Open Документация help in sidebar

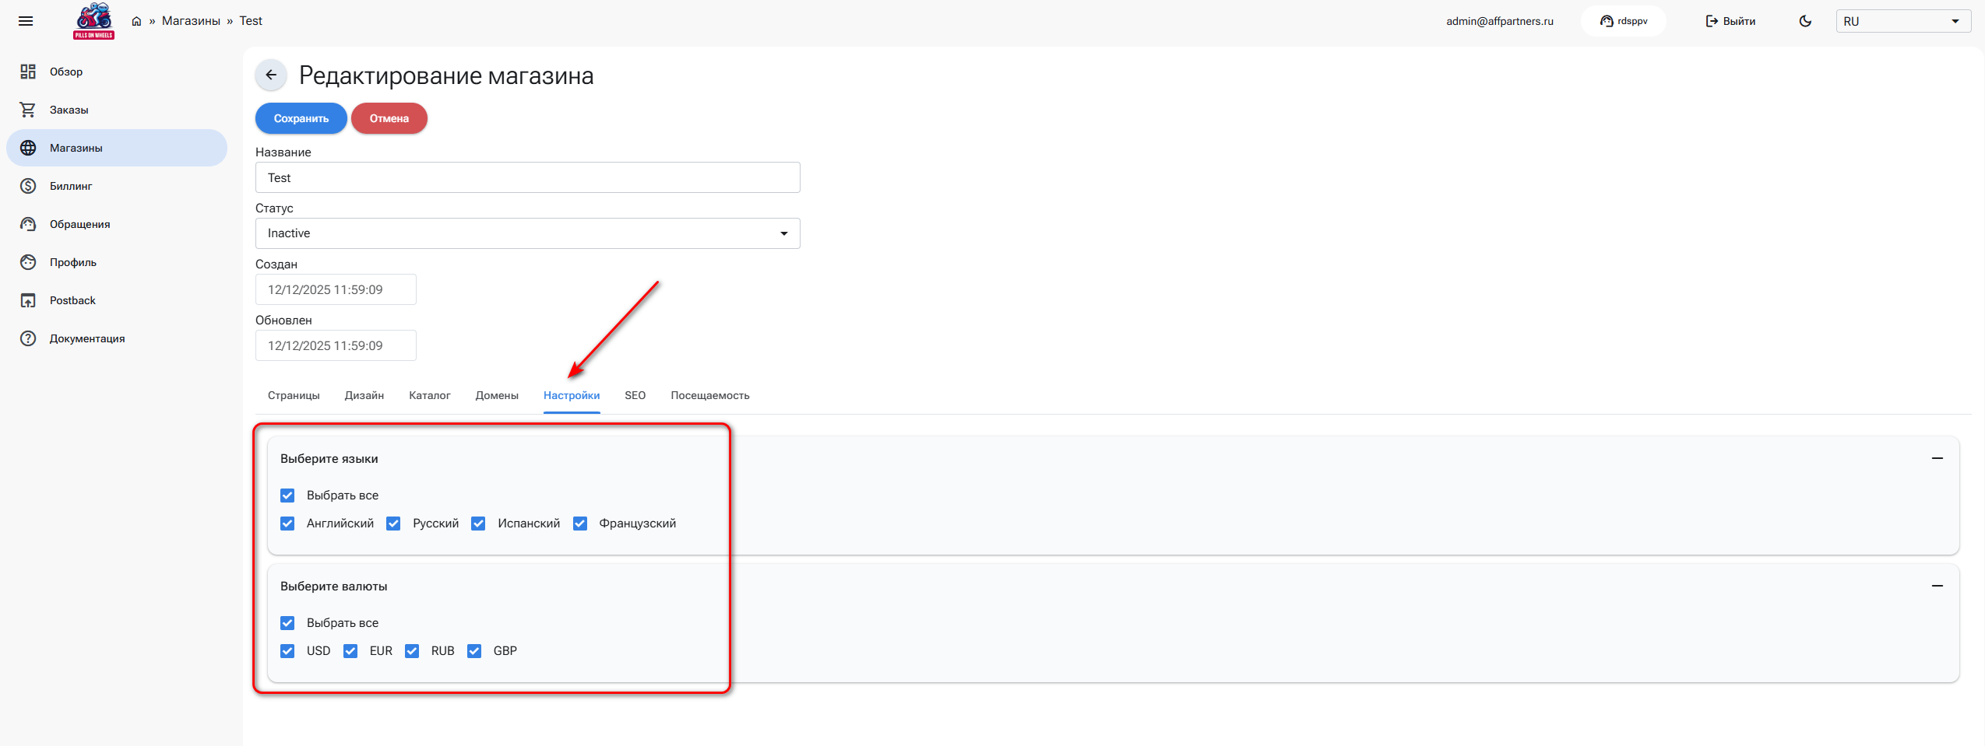pyautogui.click(x=87, y=338)
